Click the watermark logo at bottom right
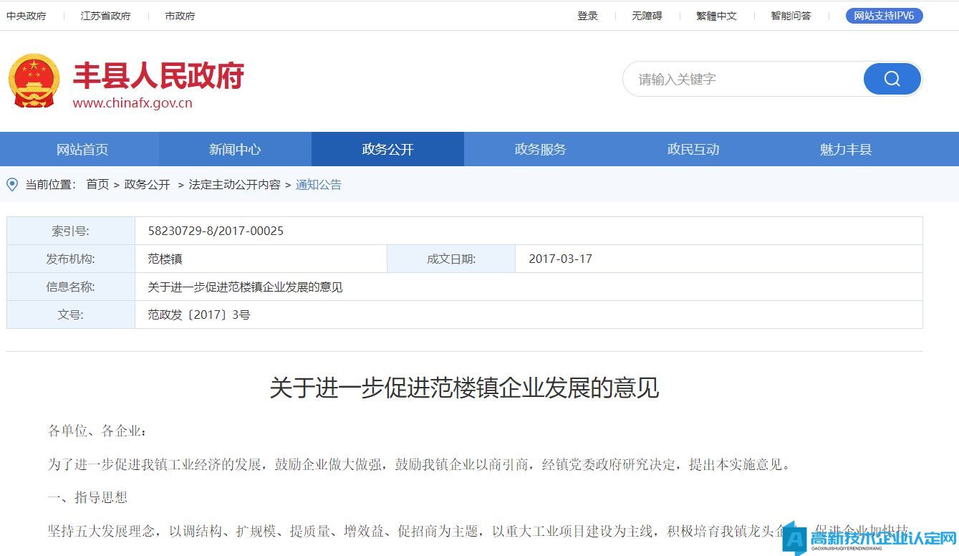This screenshot has height=556, width=959. [869, 539]
